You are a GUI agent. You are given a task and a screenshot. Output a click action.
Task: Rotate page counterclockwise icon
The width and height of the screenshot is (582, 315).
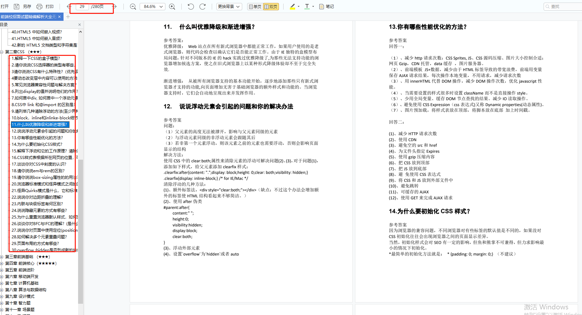pyautogui.click(x=191, y=7)
